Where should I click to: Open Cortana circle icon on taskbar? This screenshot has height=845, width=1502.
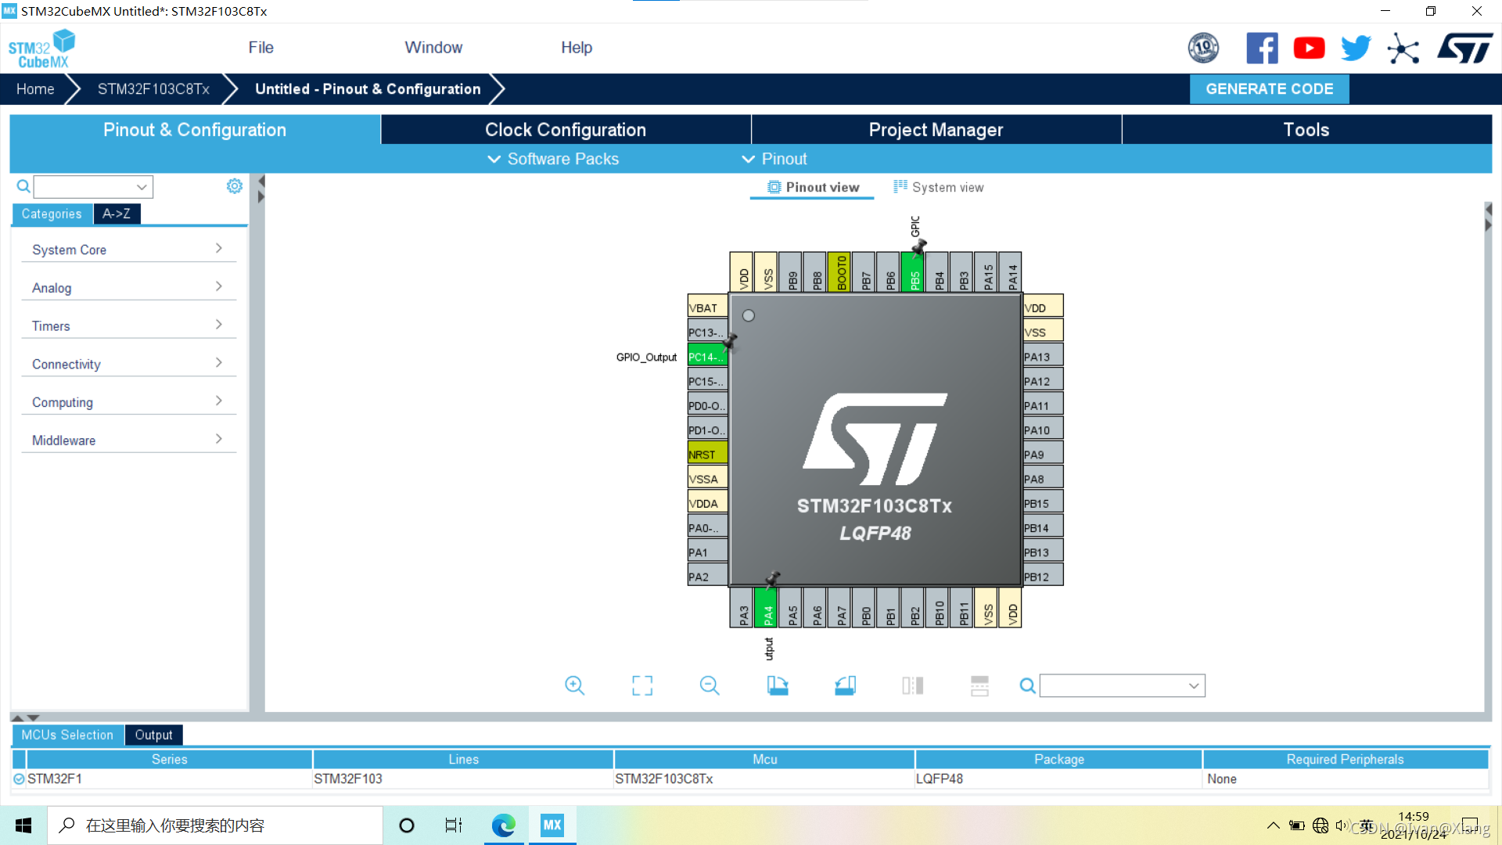407,825
